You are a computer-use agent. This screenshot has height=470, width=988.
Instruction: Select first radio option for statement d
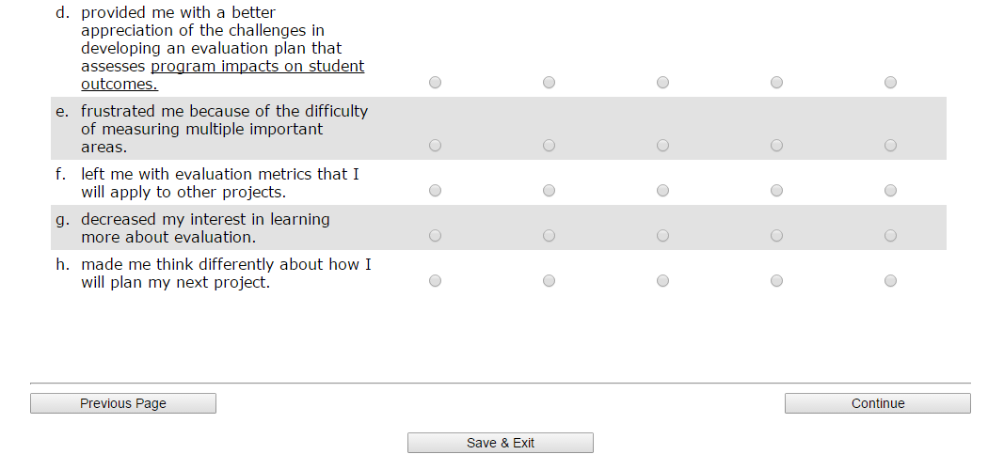coord(435,83)
